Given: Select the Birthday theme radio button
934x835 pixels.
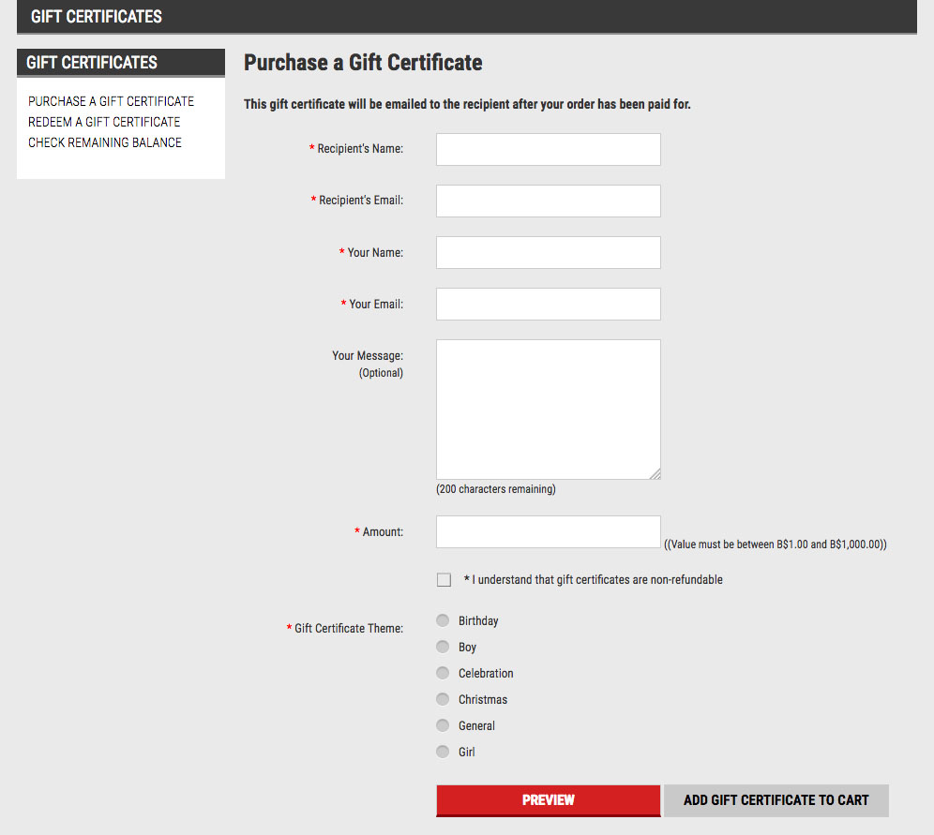Looking at the screenshot, I should click(443, 620).
